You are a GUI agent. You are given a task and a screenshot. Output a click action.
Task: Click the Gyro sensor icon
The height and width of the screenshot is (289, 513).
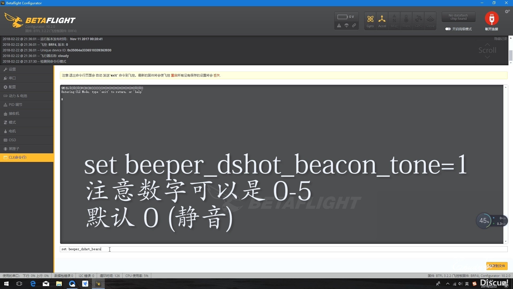pos(370,21)
